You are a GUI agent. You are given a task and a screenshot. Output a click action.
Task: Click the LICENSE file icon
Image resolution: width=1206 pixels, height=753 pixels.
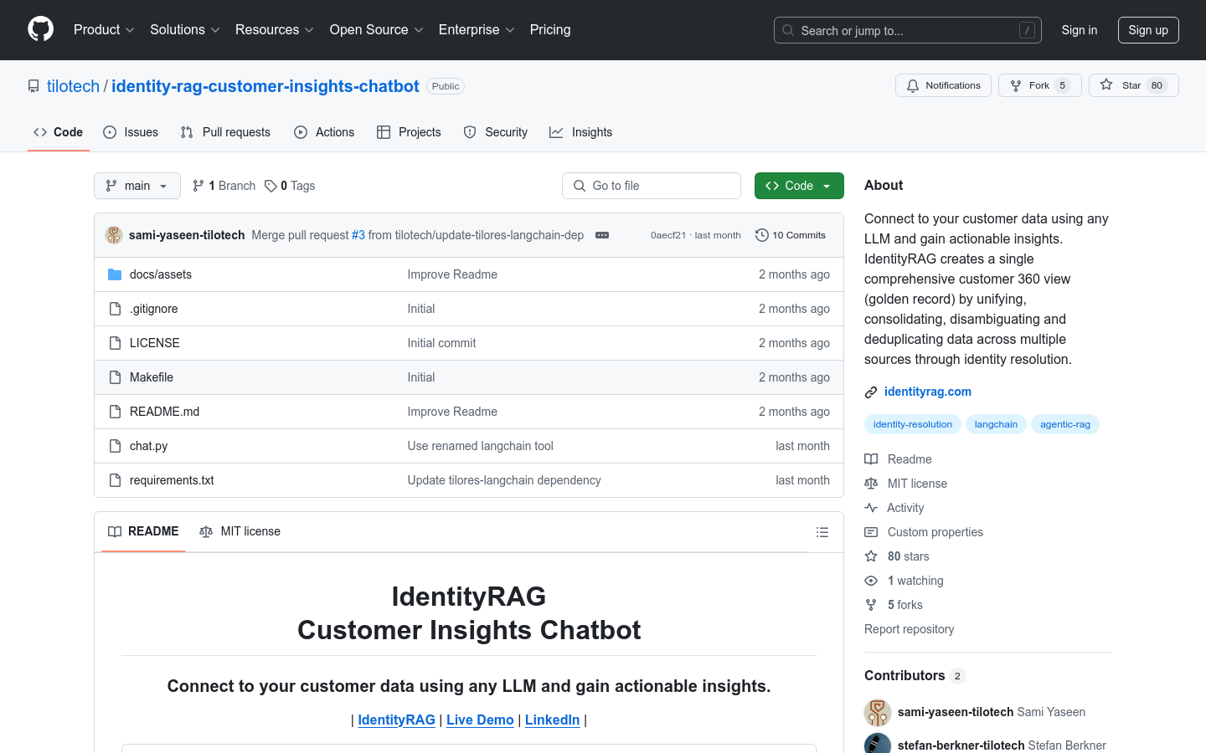click(x=115, y=343)
